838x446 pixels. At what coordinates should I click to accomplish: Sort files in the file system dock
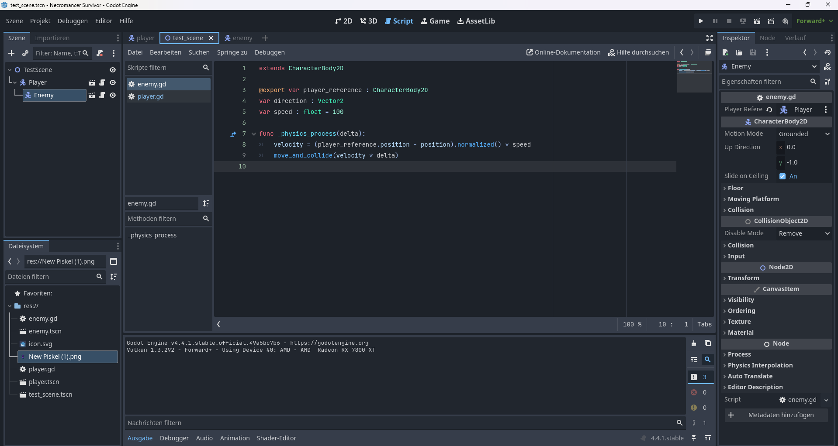click(x=114, y=277)
